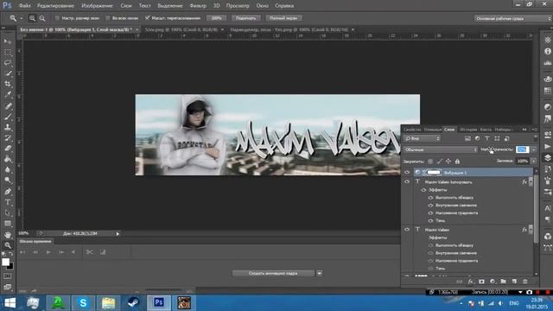
Task: Click the Fit Screen button
Action: [x=245, y=18]
